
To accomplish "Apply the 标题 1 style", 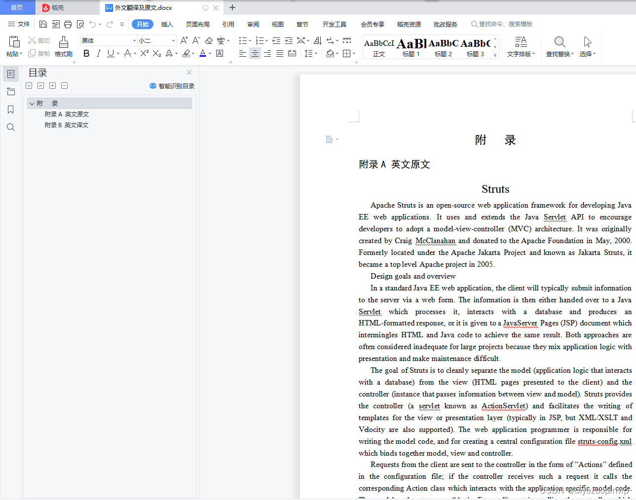I will 411,47.
